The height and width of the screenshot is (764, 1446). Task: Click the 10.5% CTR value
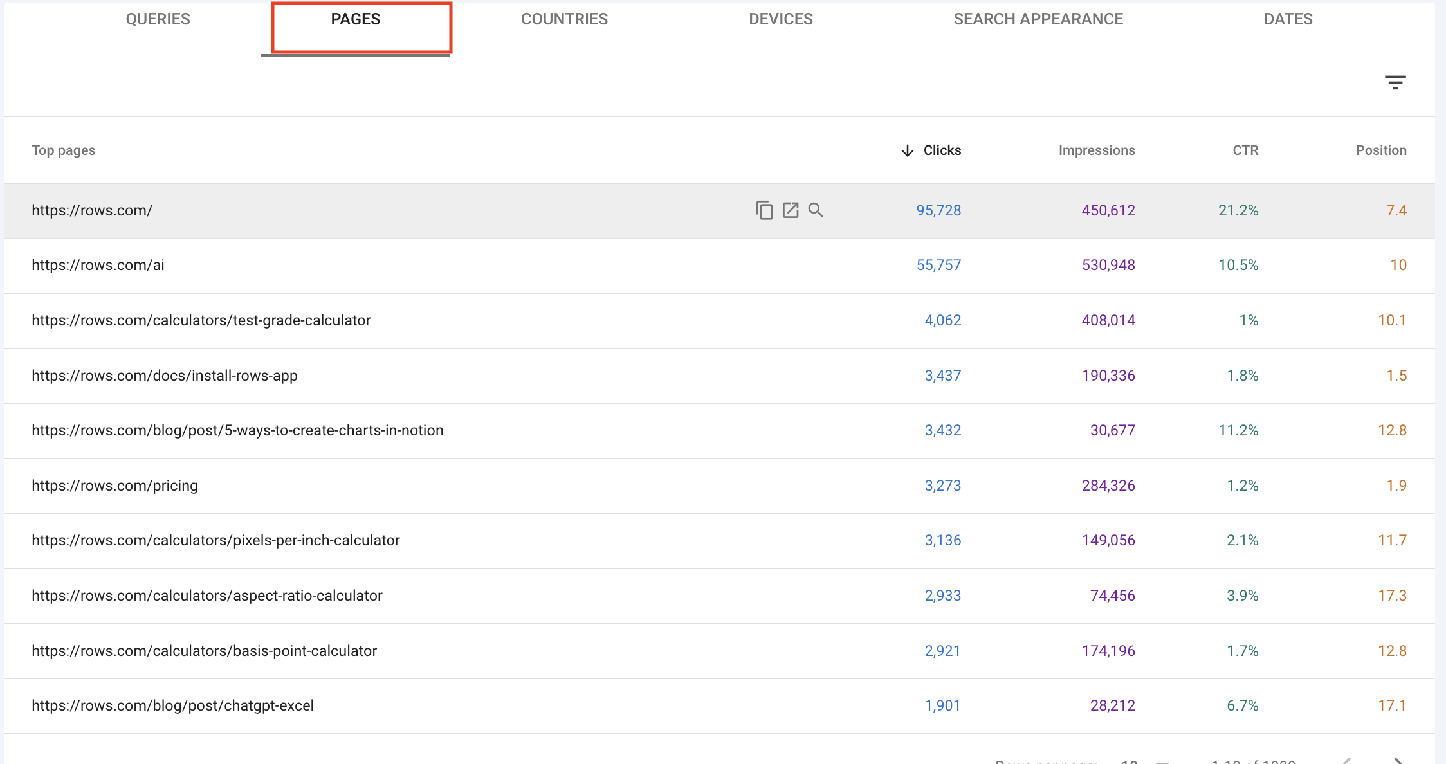point(1238,265)
